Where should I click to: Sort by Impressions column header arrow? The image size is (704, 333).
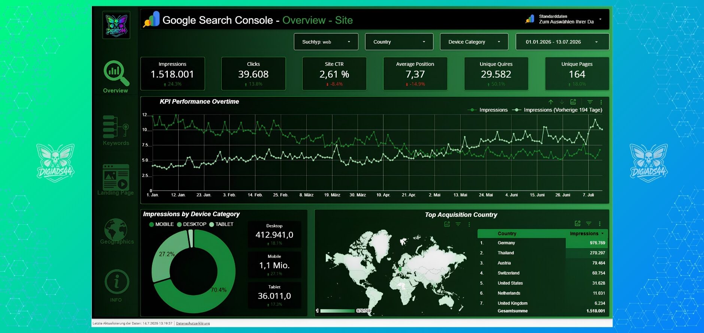603,233
